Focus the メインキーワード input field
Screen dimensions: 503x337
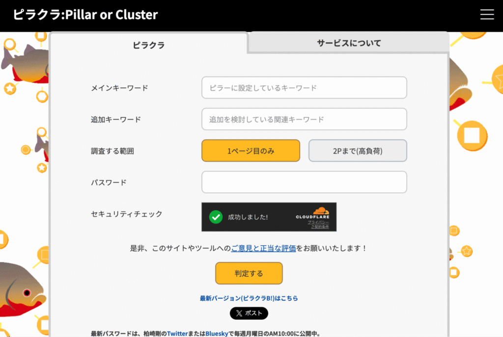pos(304,88)
